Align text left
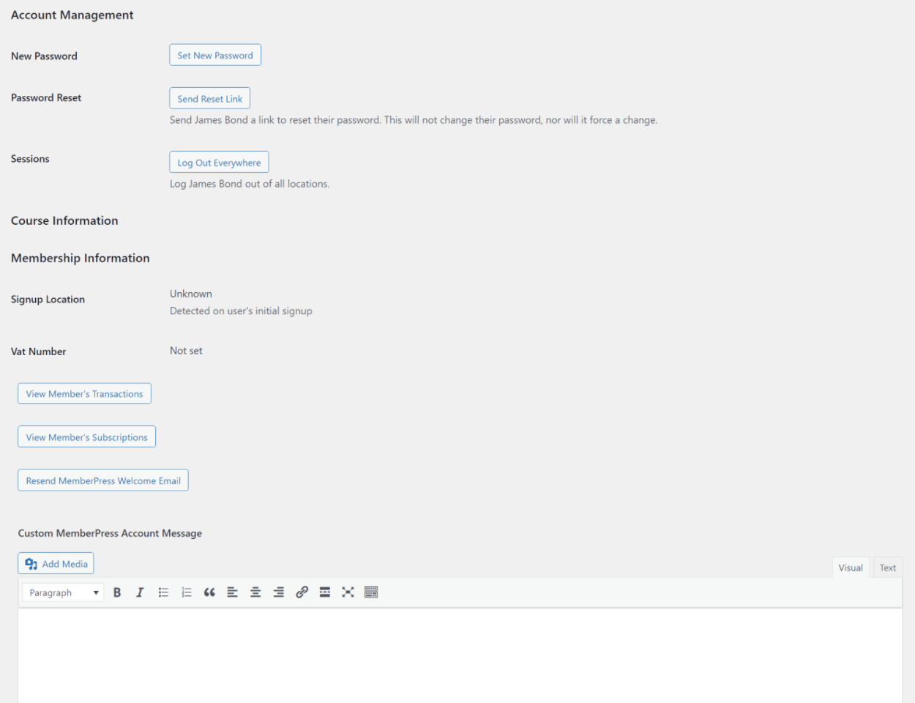Image resolution: width=915 pixels, height=703 pixels. point(233,592)
